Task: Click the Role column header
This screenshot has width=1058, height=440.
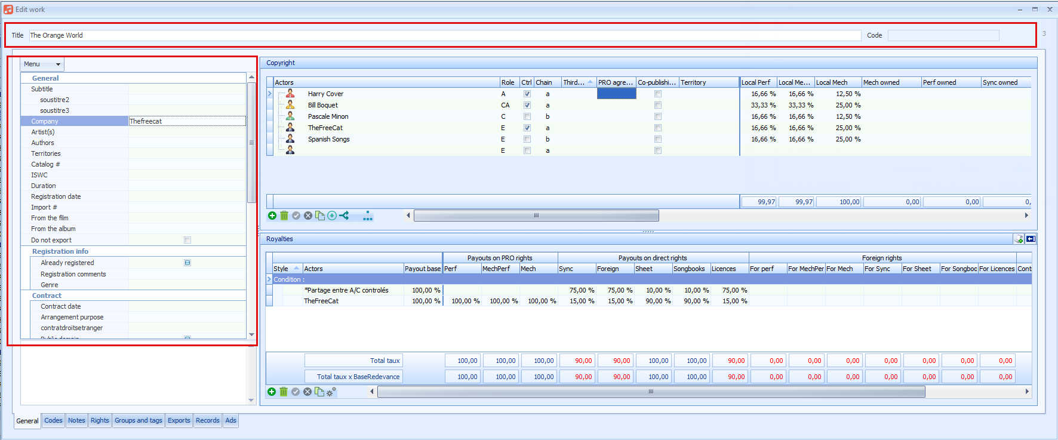Action: [x=509, y=82]
